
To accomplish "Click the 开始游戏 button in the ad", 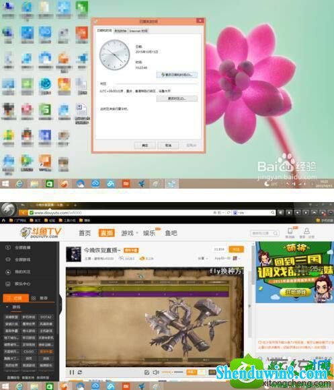I will 295,292.
